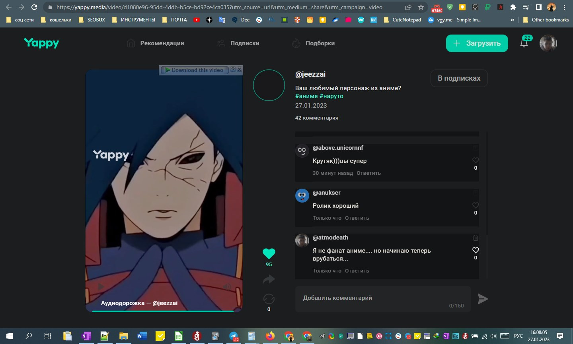Open the ИНСТРУМЕНТЫ bookmarks folder
The width and height of the screenshot is (573, 344).
[x=134, y=20]
